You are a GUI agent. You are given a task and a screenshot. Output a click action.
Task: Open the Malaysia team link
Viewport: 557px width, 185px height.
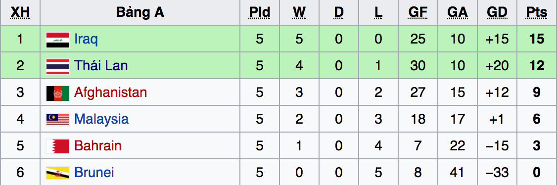(x=101, y=119)
